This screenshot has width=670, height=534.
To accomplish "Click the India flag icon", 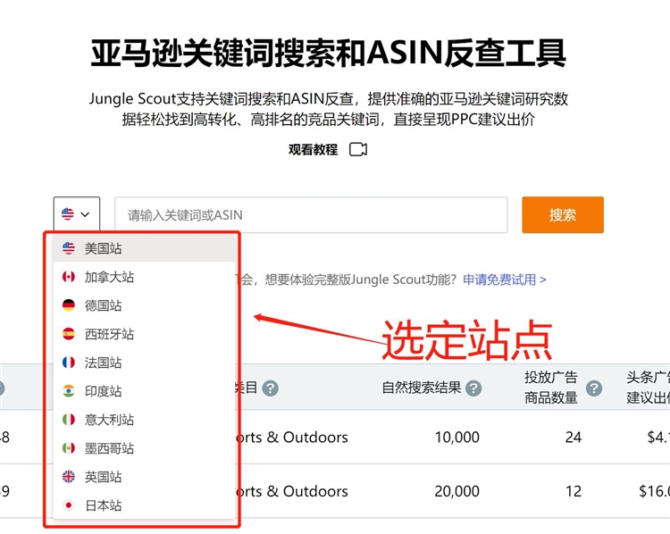I will coord(69,391).
